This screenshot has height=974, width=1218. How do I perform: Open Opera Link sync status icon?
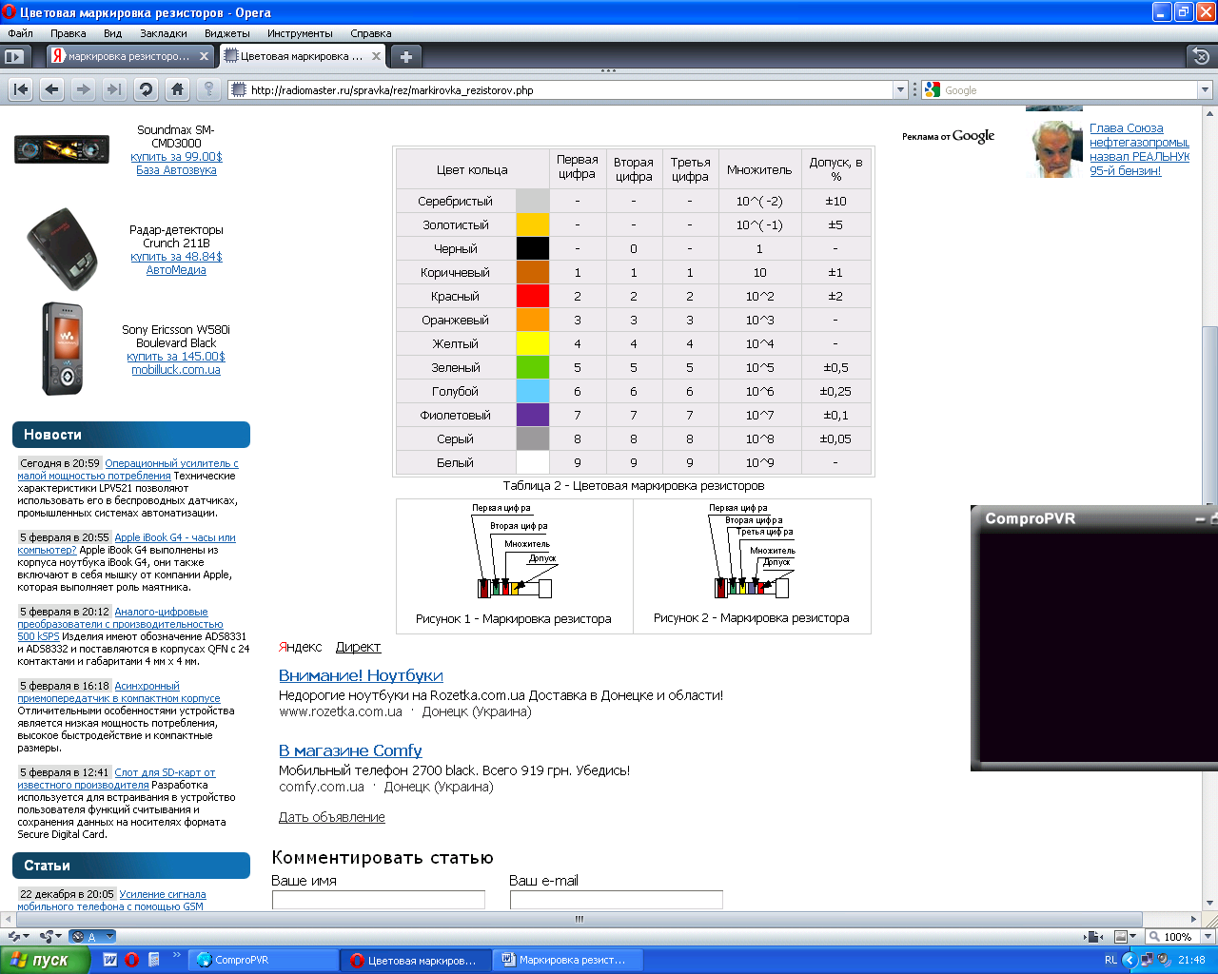14,937
